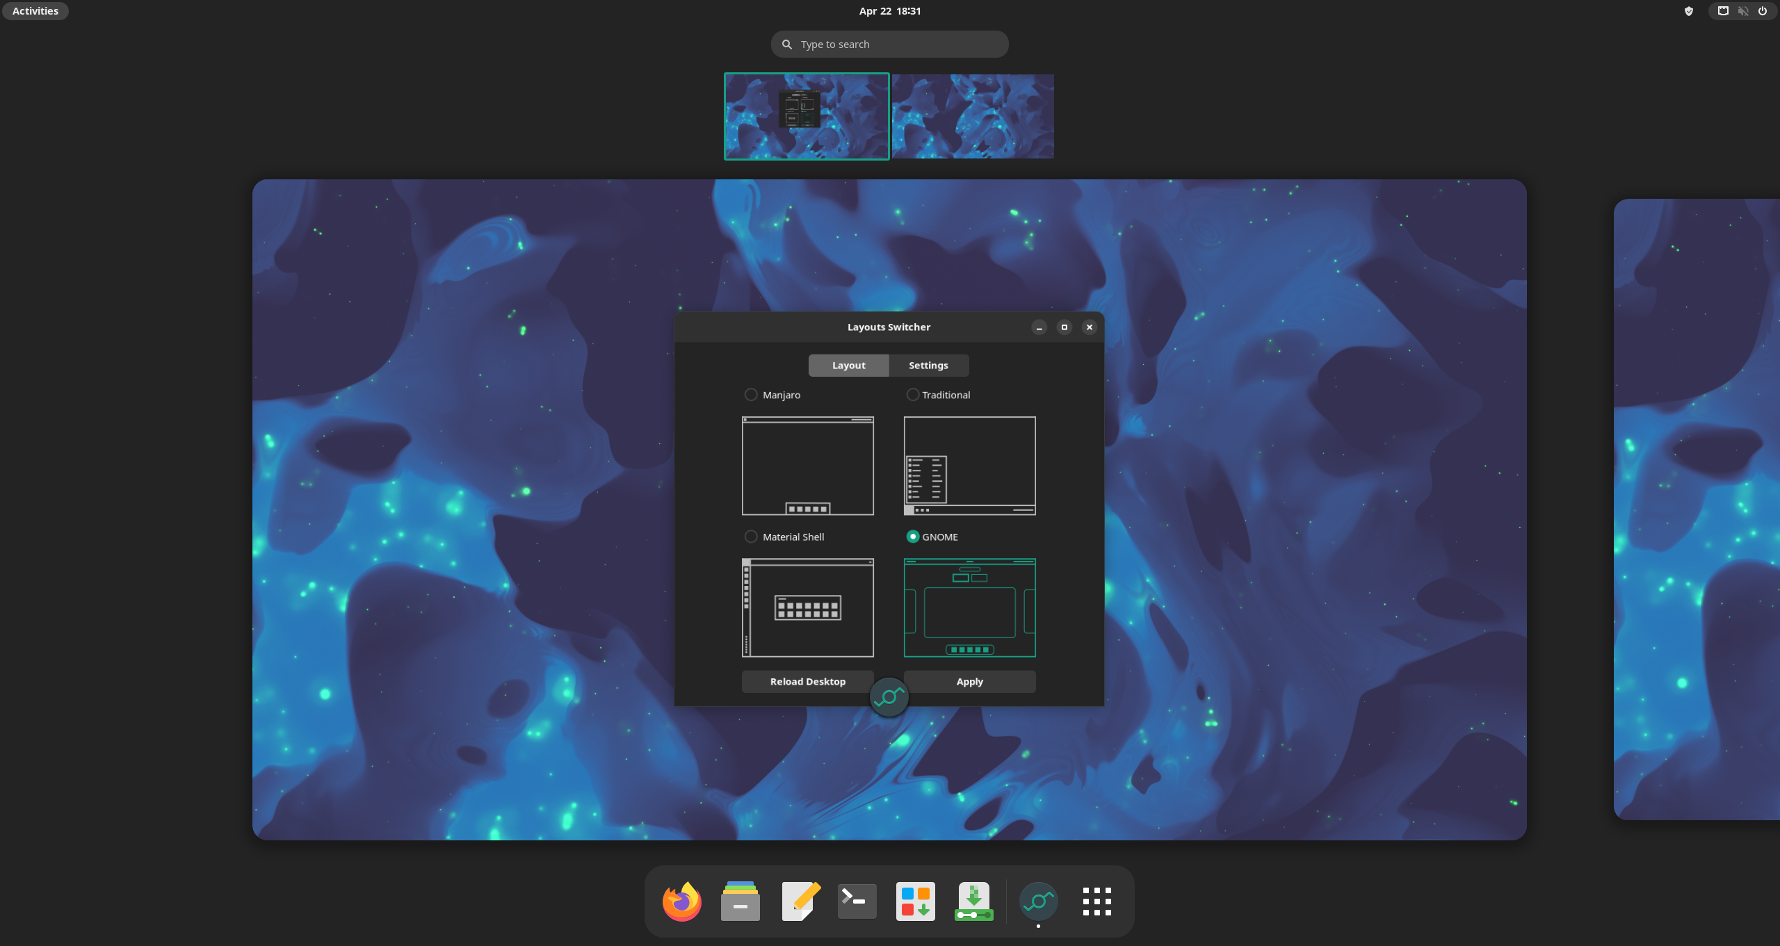Show the application grid from the dock
This screenshot has width=1780, height=946.
tap(1096, 901)
